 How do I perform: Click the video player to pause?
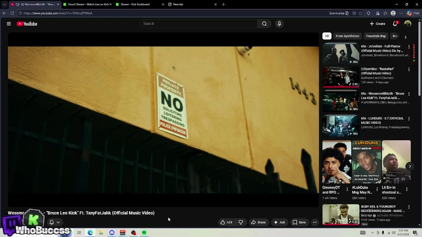coord(163,120)
